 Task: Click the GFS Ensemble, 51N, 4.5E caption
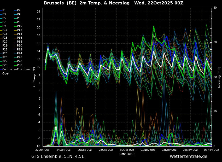click(58, 157)
